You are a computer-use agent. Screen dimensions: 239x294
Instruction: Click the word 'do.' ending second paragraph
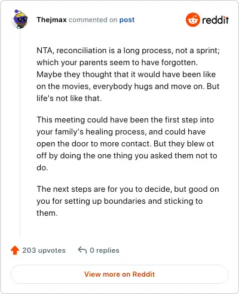pyautogui.click(x=42, y=167)
